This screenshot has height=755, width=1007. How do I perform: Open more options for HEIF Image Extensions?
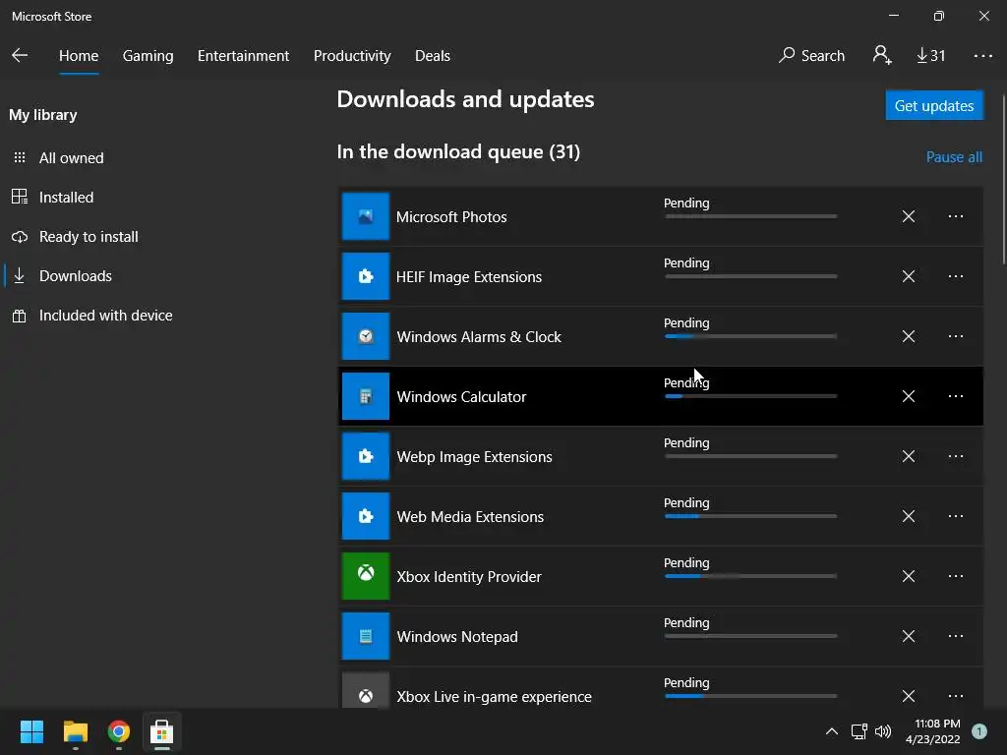(x=956, y=276)
